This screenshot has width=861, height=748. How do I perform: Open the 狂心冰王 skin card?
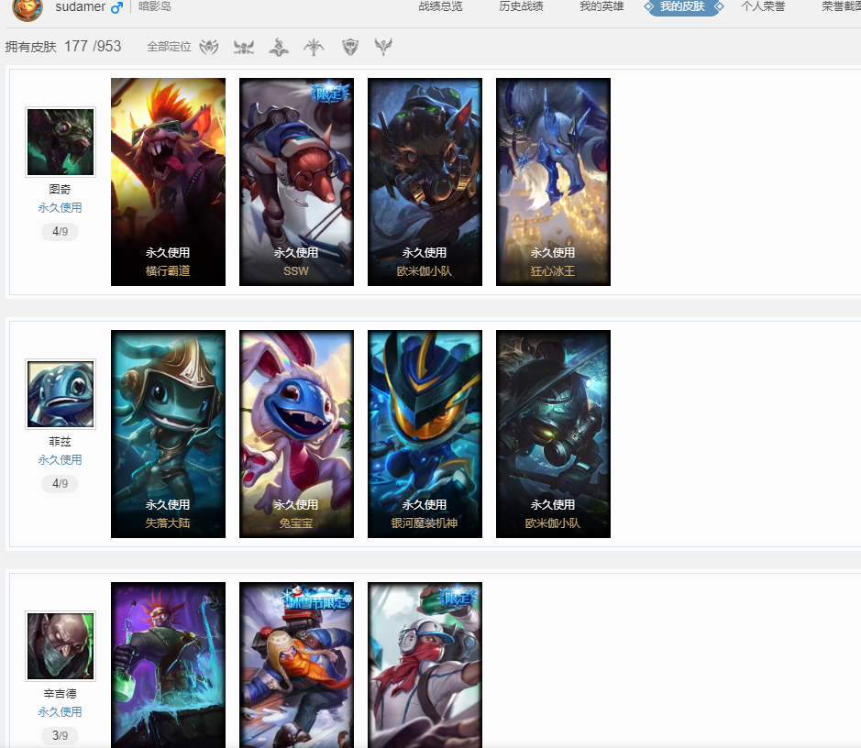click(554, 181)
